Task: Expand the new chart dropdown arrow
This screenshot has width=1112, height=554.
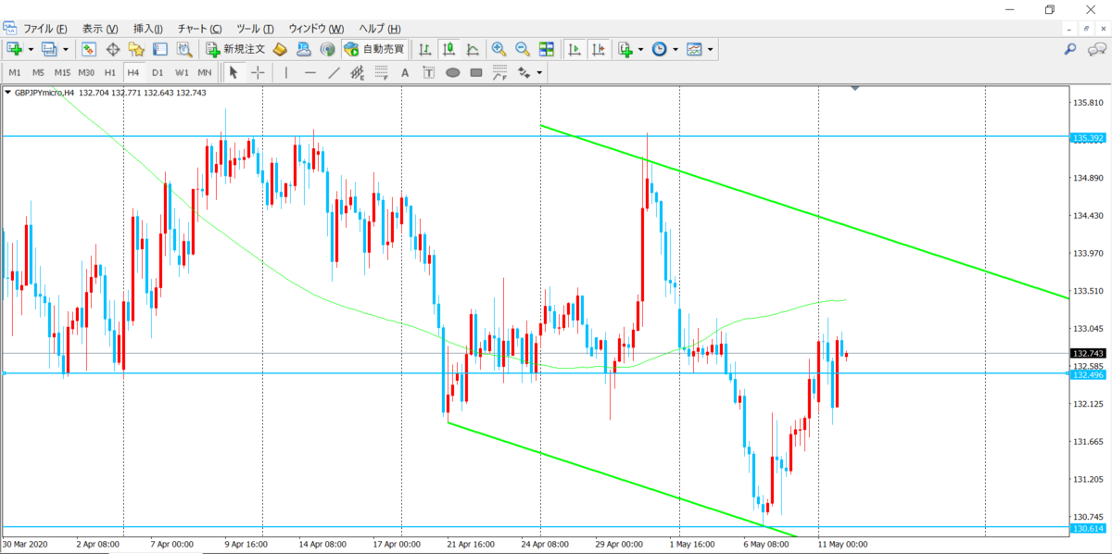Action: pyautogui.click(x=31, y=49)
